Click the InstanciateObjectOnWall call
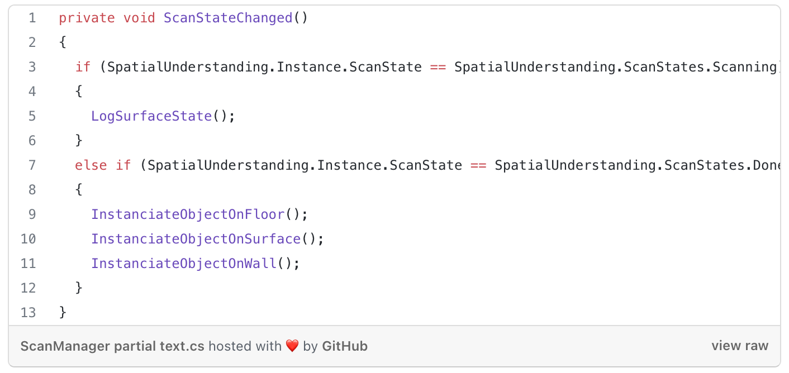Viewport: 789px width, 373px height. [x=184, y=264]
